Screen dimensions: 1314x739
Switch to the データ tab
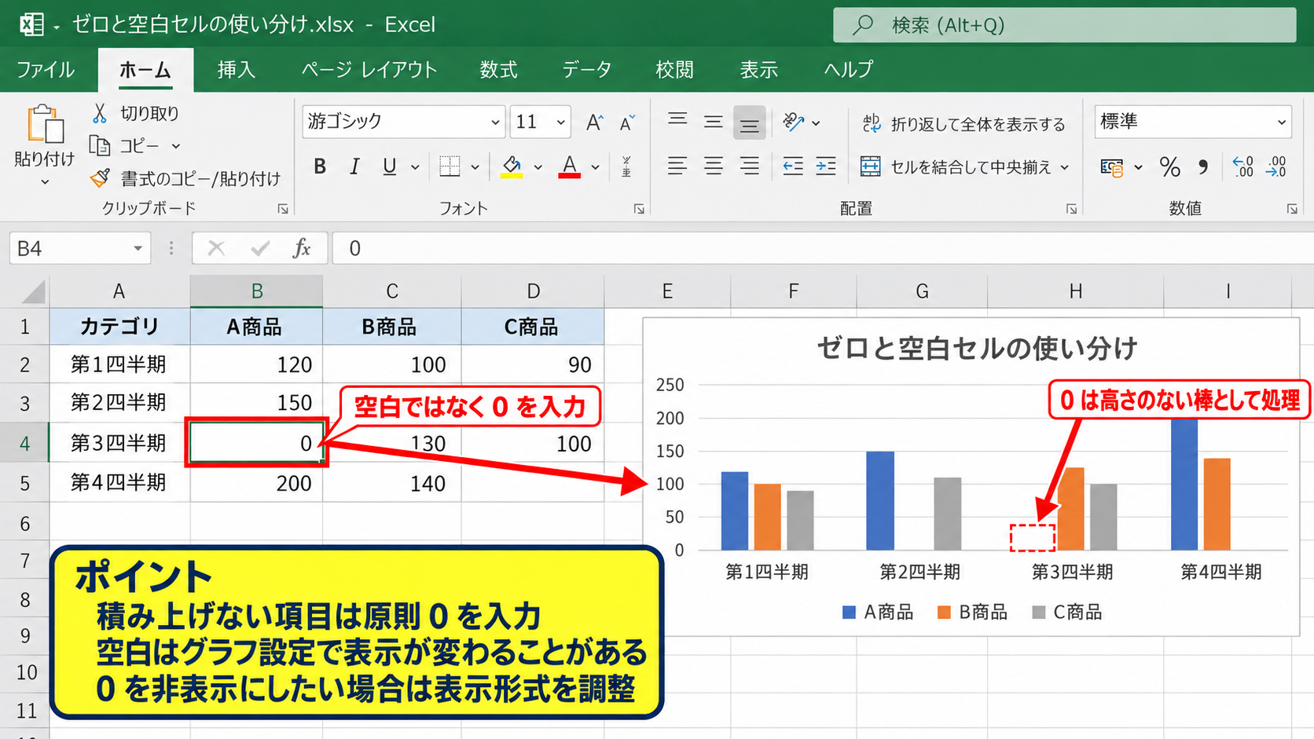[586, 69]
